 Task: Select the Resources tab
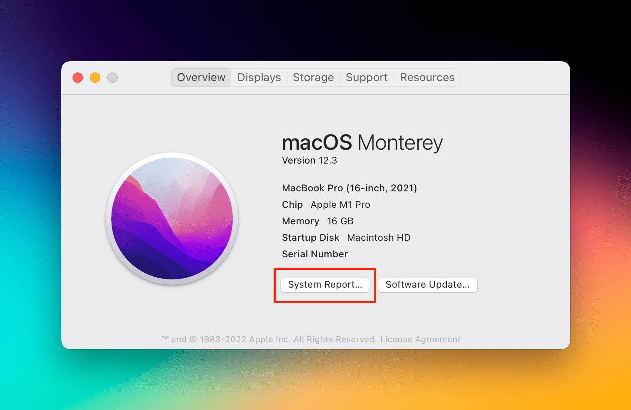[427, 78]
